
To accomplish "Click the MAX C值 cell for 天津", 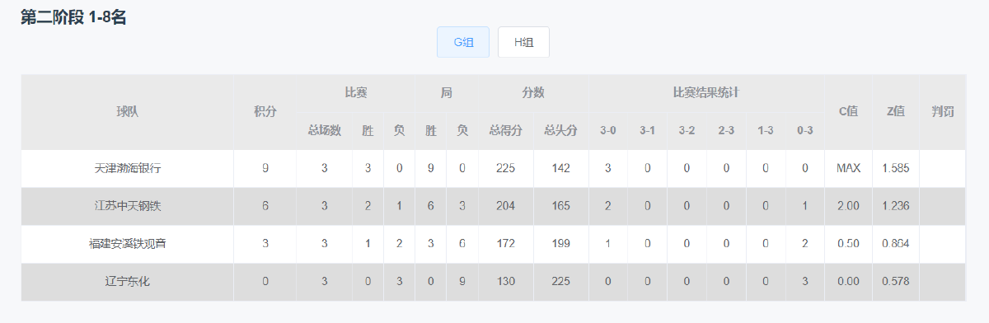I will pos(848,168).
